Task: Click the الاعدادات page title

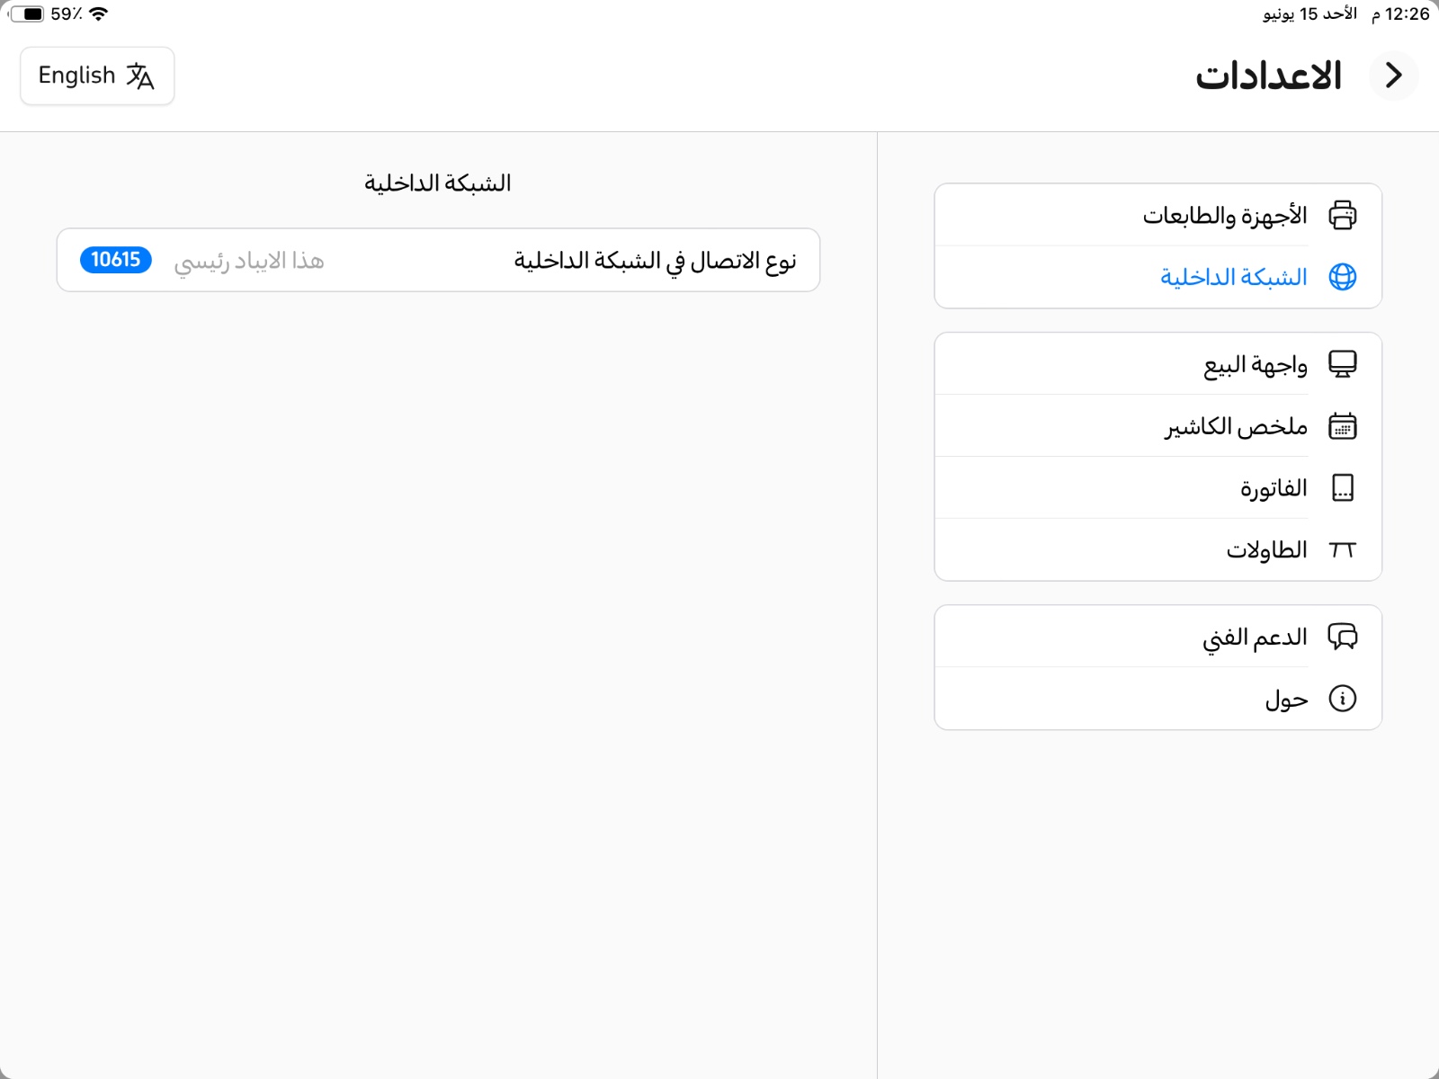Action: click(x=1268, y=76)
